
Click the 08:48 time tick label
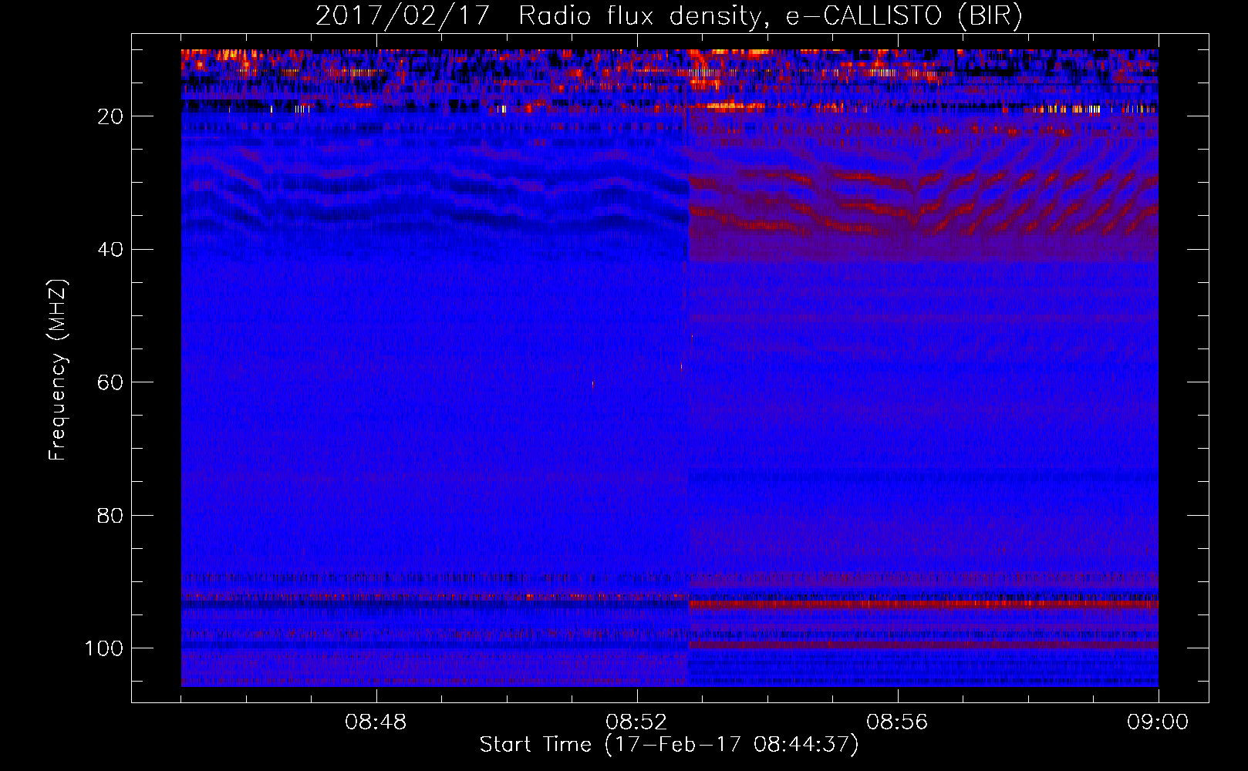(x=376, y=722)
